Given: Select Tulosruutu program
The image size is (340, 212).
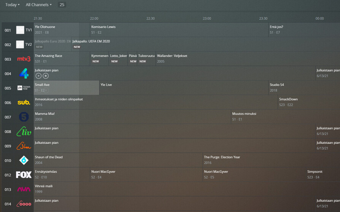Looking at the screenshot, I should click(146, 59).
